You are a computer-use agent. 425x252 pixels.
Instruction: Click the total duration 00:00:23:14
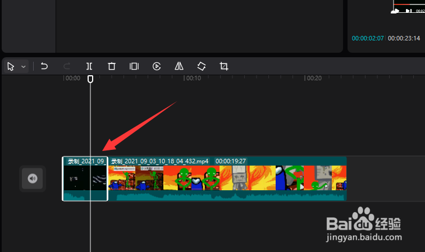404,38
